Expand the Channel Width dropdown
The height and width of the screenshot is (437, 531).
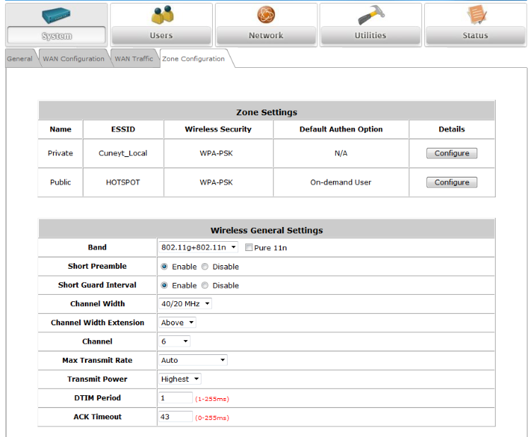click(185, 304)
